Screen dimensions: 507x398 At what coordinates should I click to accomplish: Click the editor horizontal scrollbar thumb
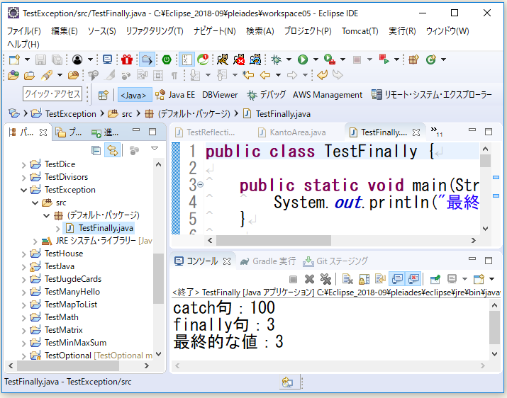(274, 240)
